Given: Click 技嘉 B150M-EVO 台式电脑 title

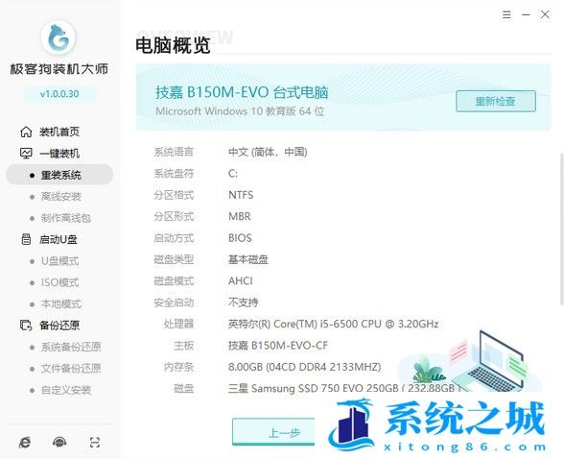Looking at the screenshot, I should [x=242, y=92].
